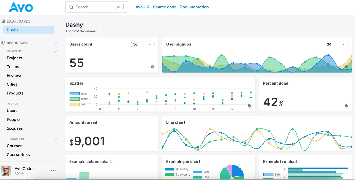Open the People resource link
The width and height of the screenshot is (355, 180).
click(13, 120)
